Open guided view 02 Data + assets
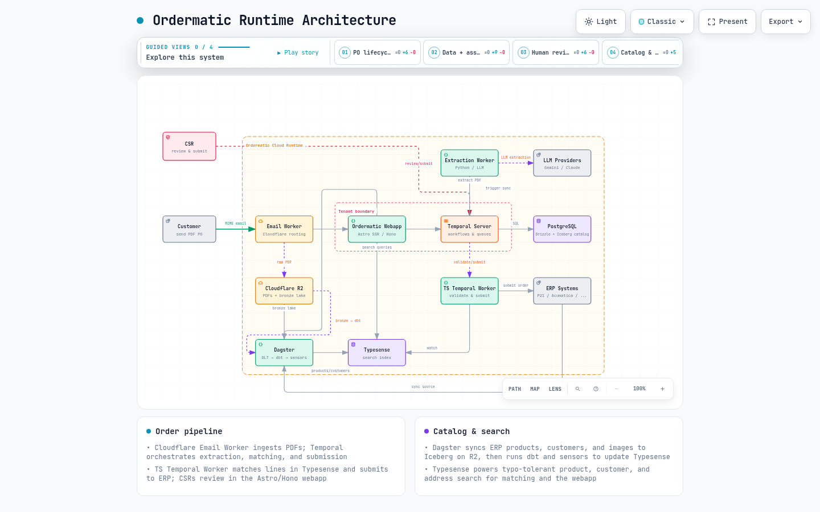 (466, 52)
